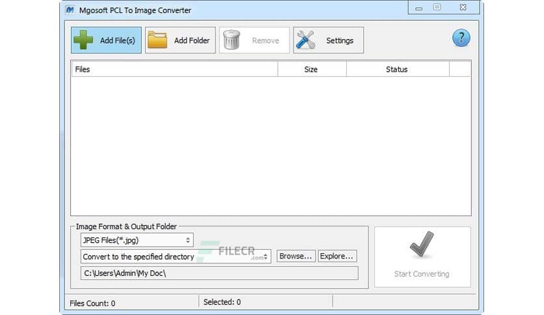Close the Mgosoft PCL To Image Converter window

pyautogui.click(x=463, y=7)
